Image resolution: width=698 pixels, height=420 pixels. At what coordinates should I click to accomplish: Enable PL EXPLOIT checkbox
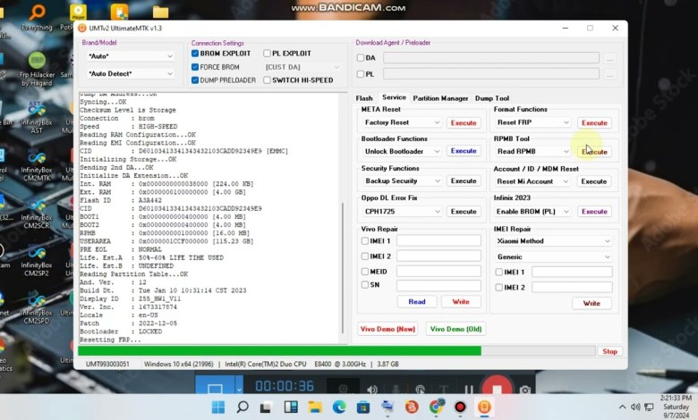pos(267,54)
